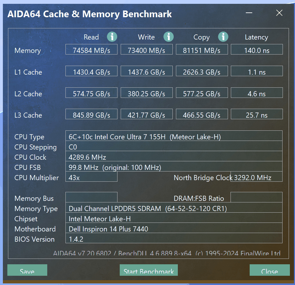Click the Save button
295x285 pixels.
coord(27,270)
